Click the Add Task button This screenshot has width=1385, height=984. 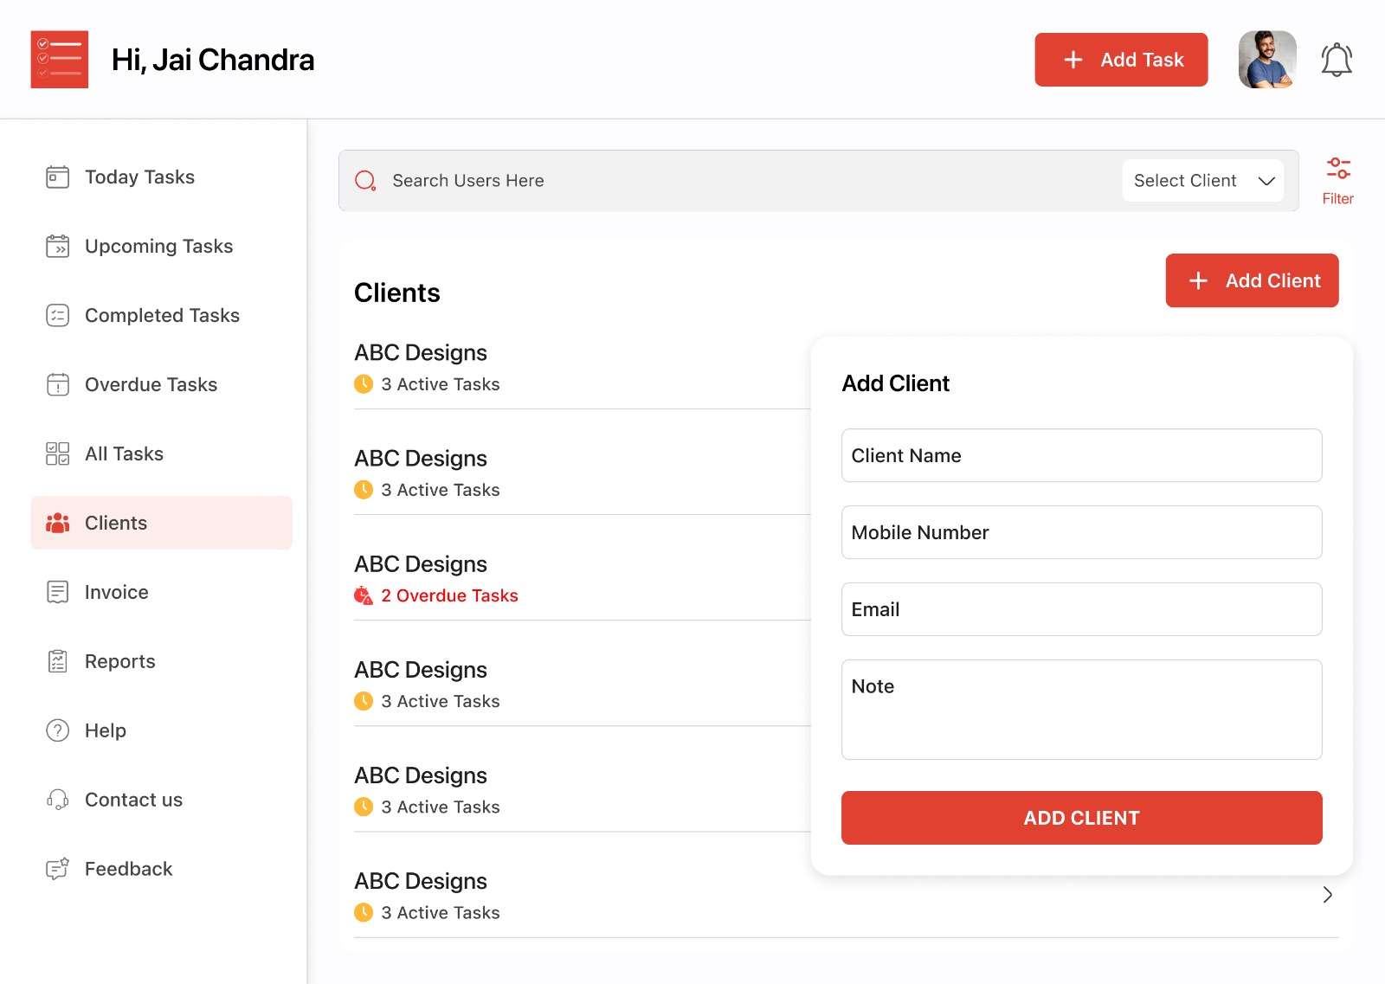1121,59
